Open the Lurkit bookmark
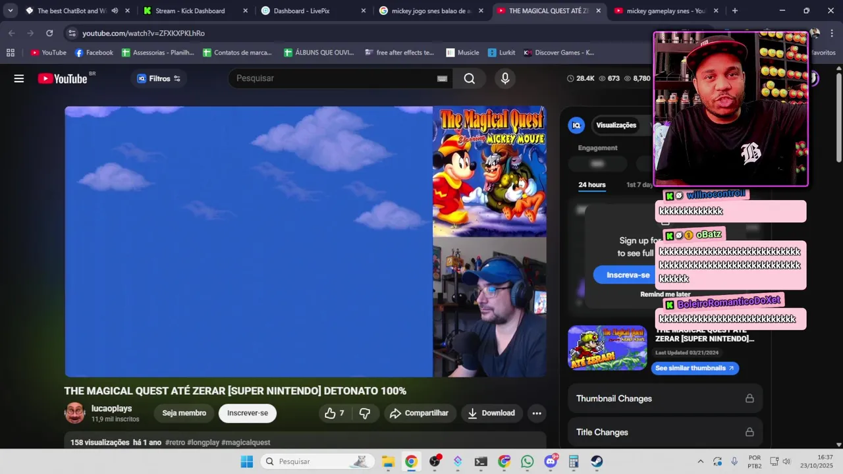 click(501, 53)
